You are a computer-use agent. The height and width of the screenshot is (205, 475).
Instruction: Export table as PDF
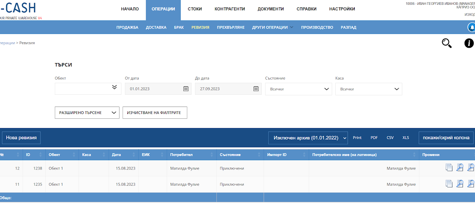pyautogui.click(x=374, y=138)
